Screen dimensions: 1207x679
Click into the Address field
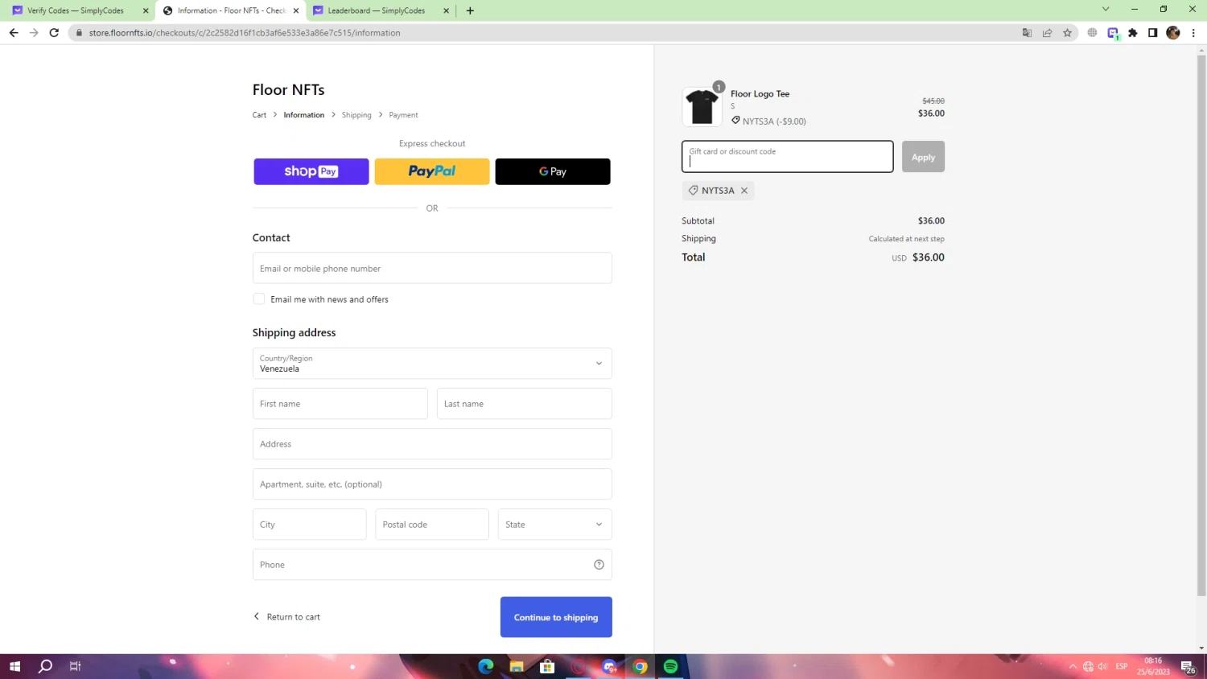pos(432,444)
